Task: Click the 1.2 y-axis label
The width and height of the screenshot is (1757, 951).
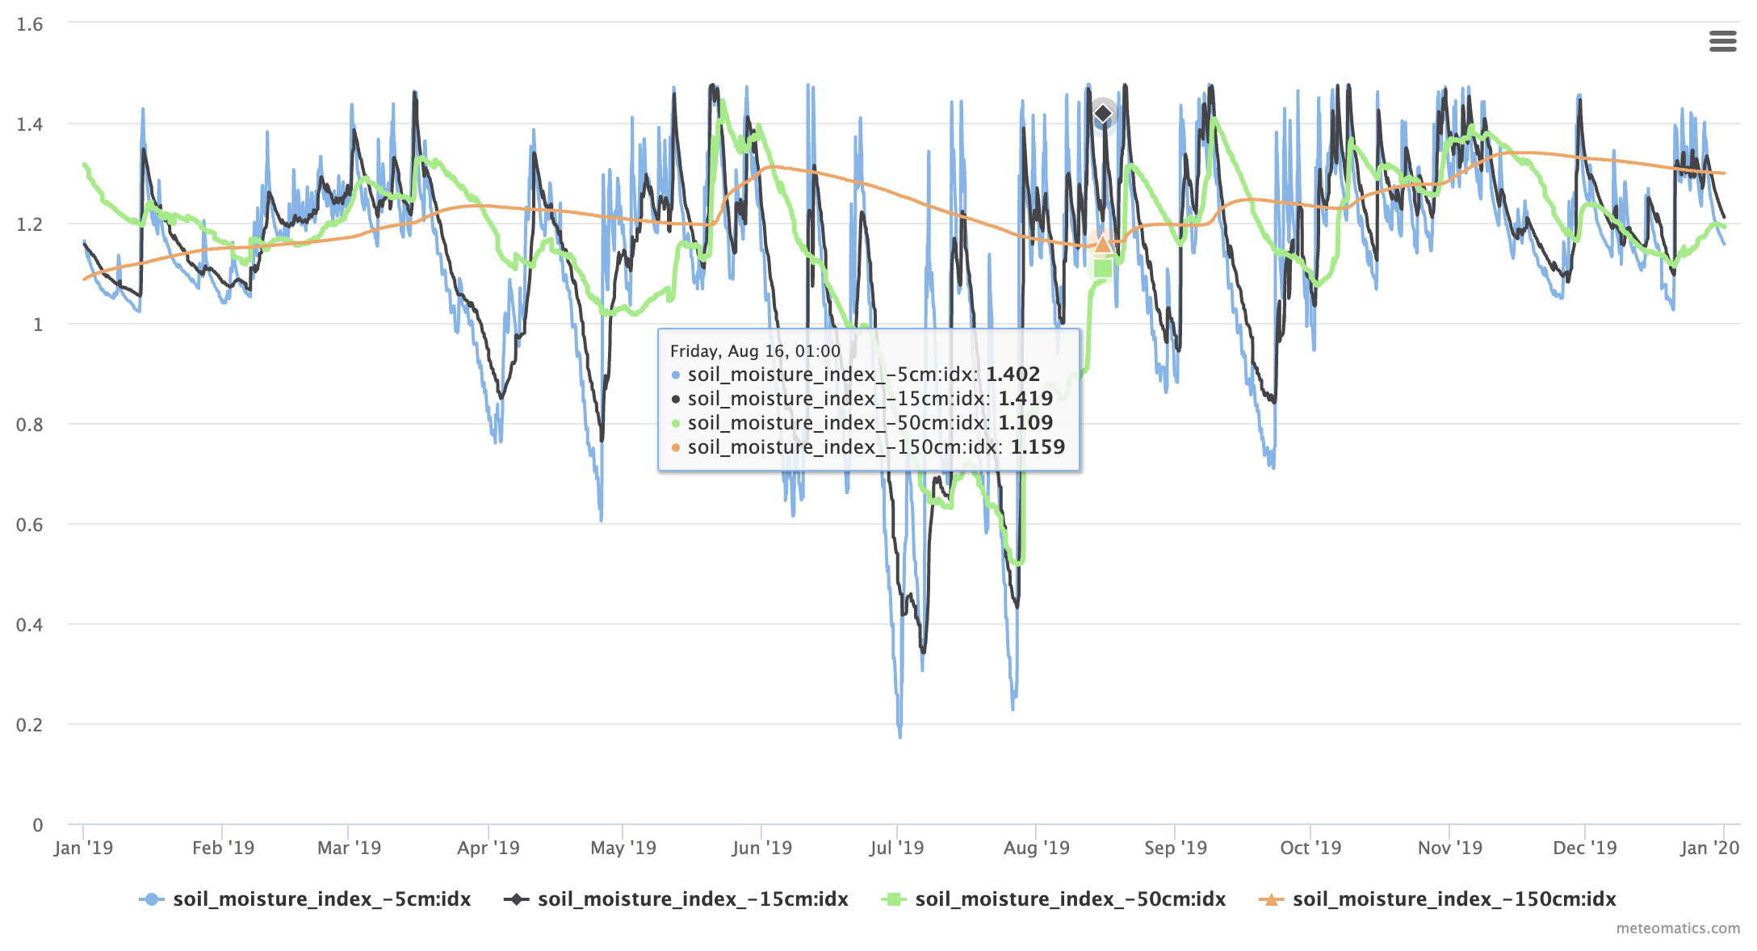Action: coord(30,224)
